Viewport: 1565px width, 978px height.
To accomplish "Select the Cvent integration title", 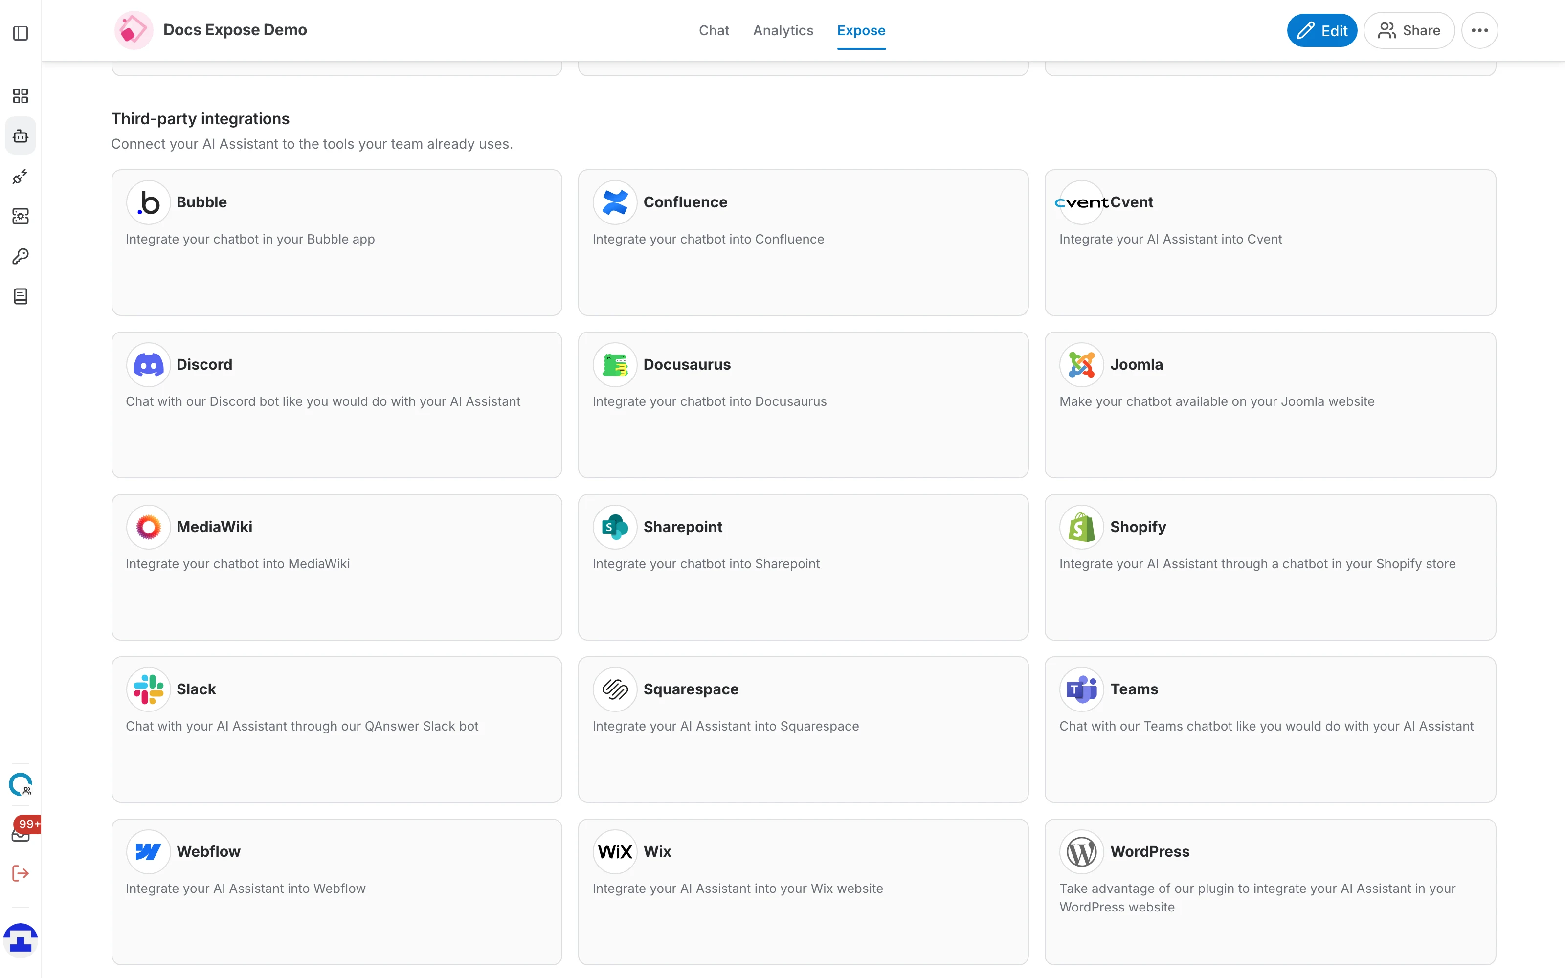I will pos(1132,202).
